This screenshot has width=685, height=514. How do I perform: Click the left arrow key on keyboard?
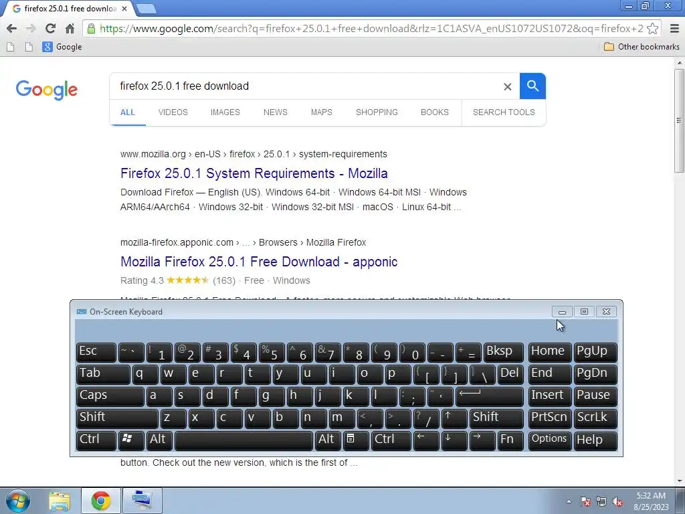(x=426, y=440)
